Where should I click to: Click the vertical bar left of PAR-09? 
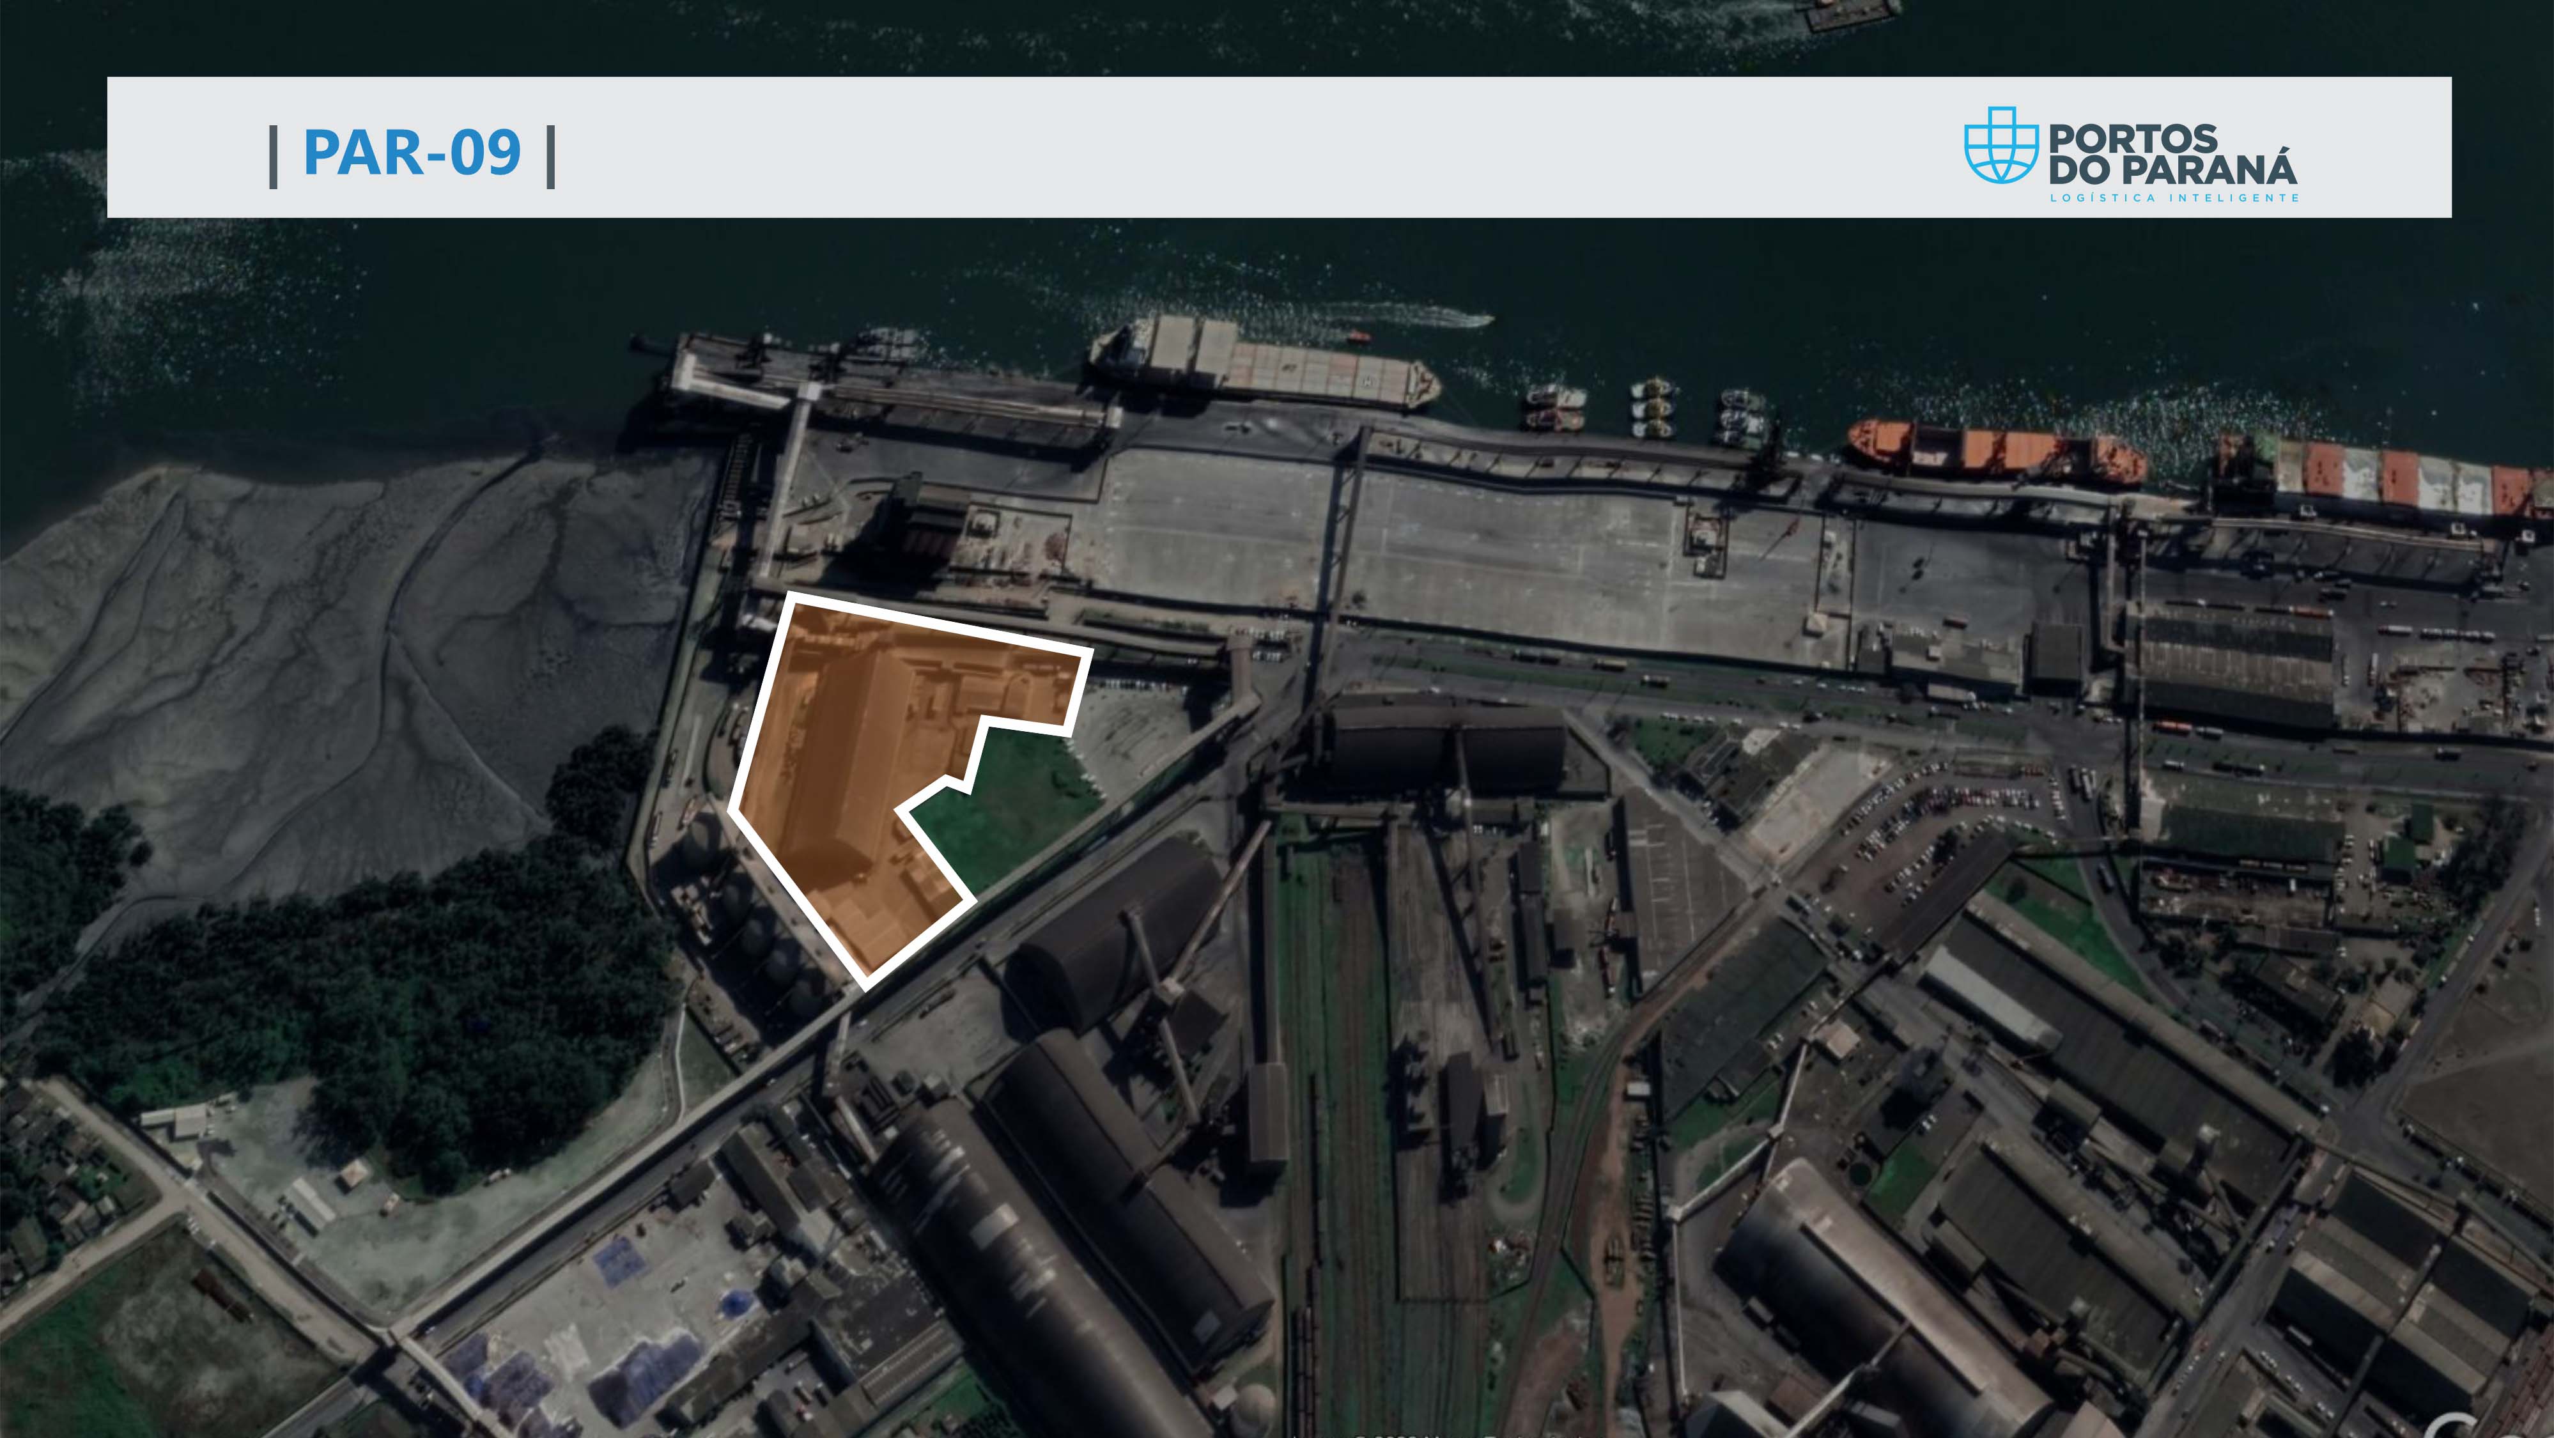click(274, 157)
